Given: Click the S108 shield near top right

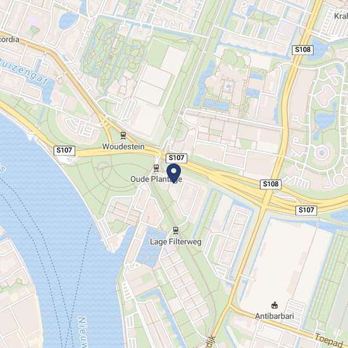Looking at the screenshot, I should 302,49.
